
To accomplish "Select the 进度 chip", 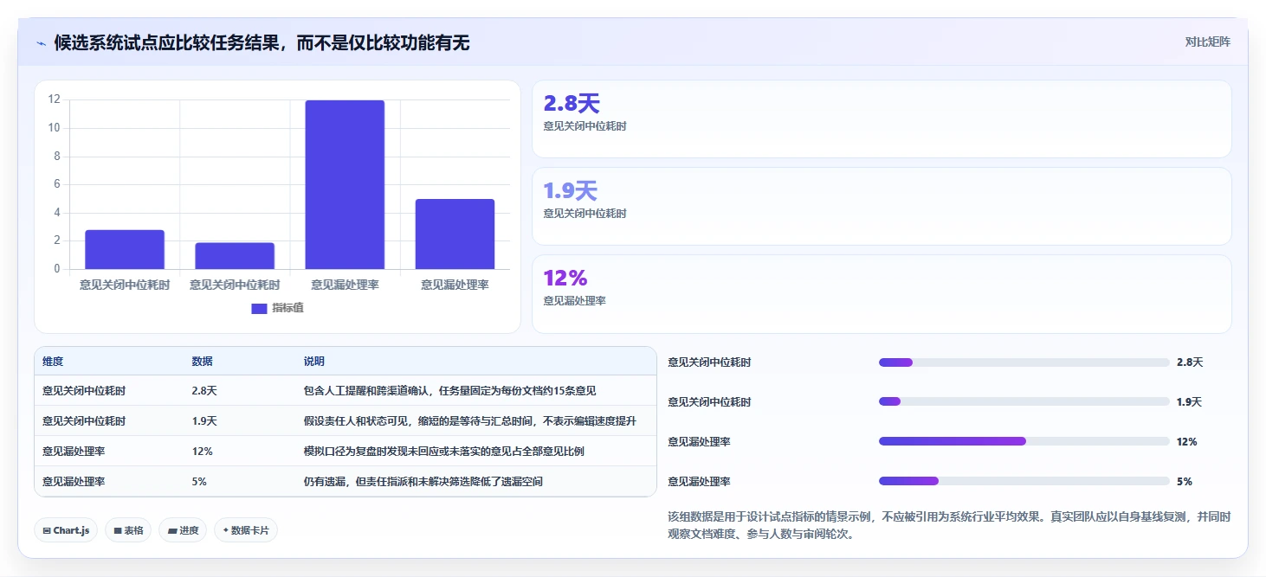I will pos(183,530).
